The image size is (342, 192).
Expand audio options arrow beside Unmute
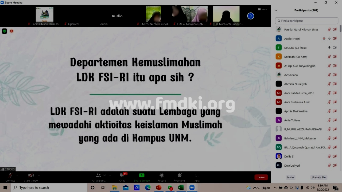tap(17, 175)
